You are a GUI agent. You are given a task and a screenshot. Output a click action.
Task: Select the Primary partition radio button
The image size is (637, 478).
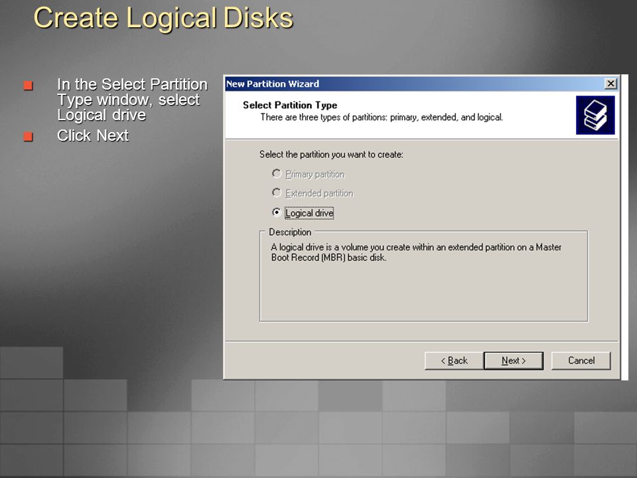tap(277, 173)
